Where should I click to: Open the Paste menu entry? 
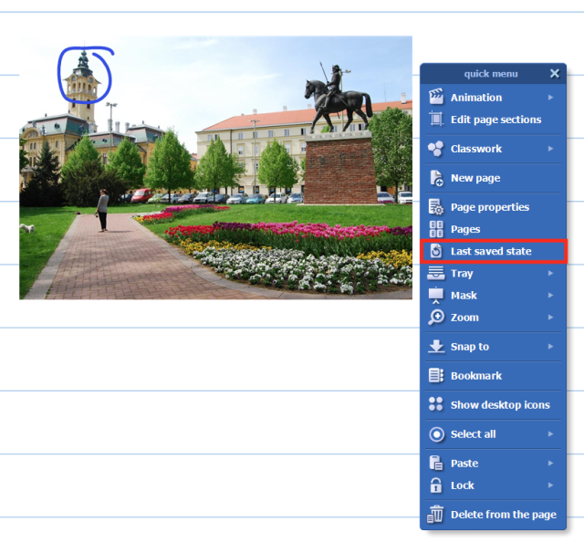pos(464,464)
